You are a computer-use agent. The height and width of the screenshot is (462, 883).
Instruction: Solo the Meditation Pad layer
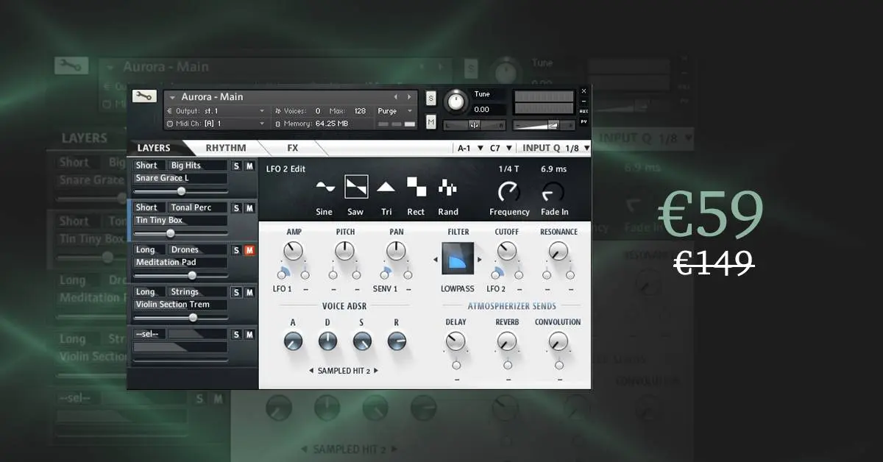pyautogui.click(x=236, y=250)
